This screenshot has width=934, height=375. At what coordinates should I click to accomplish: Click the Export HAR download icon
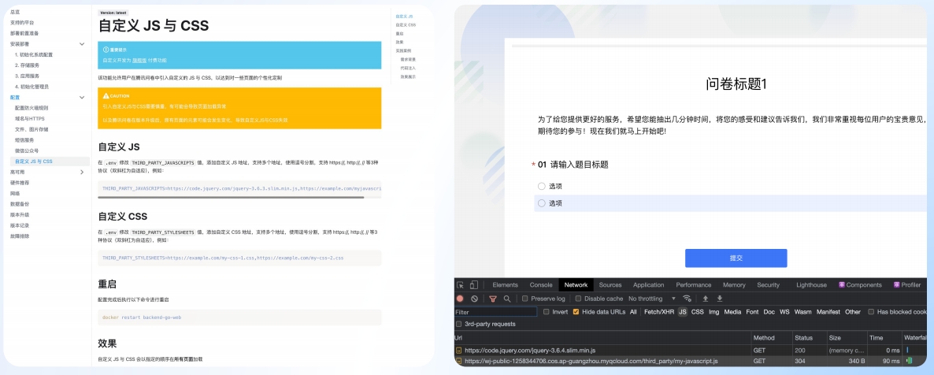(x=720, y=299)
